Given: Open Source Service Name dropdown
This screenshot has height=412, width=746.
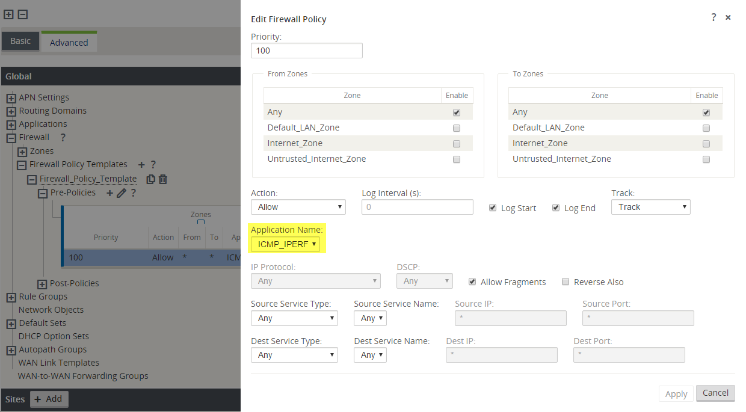Looking at the screenshot, I should [x=370, y=318].
